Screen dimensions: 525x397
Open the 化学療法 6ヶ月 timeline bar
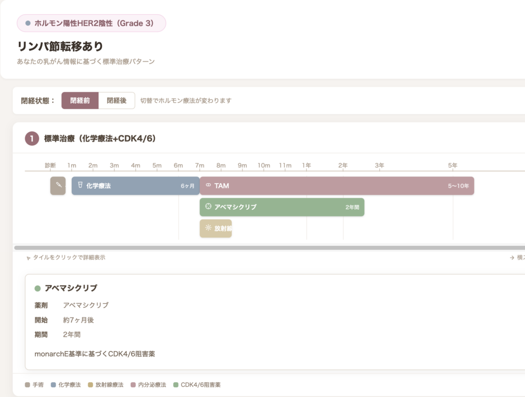[x=135, y=186]
